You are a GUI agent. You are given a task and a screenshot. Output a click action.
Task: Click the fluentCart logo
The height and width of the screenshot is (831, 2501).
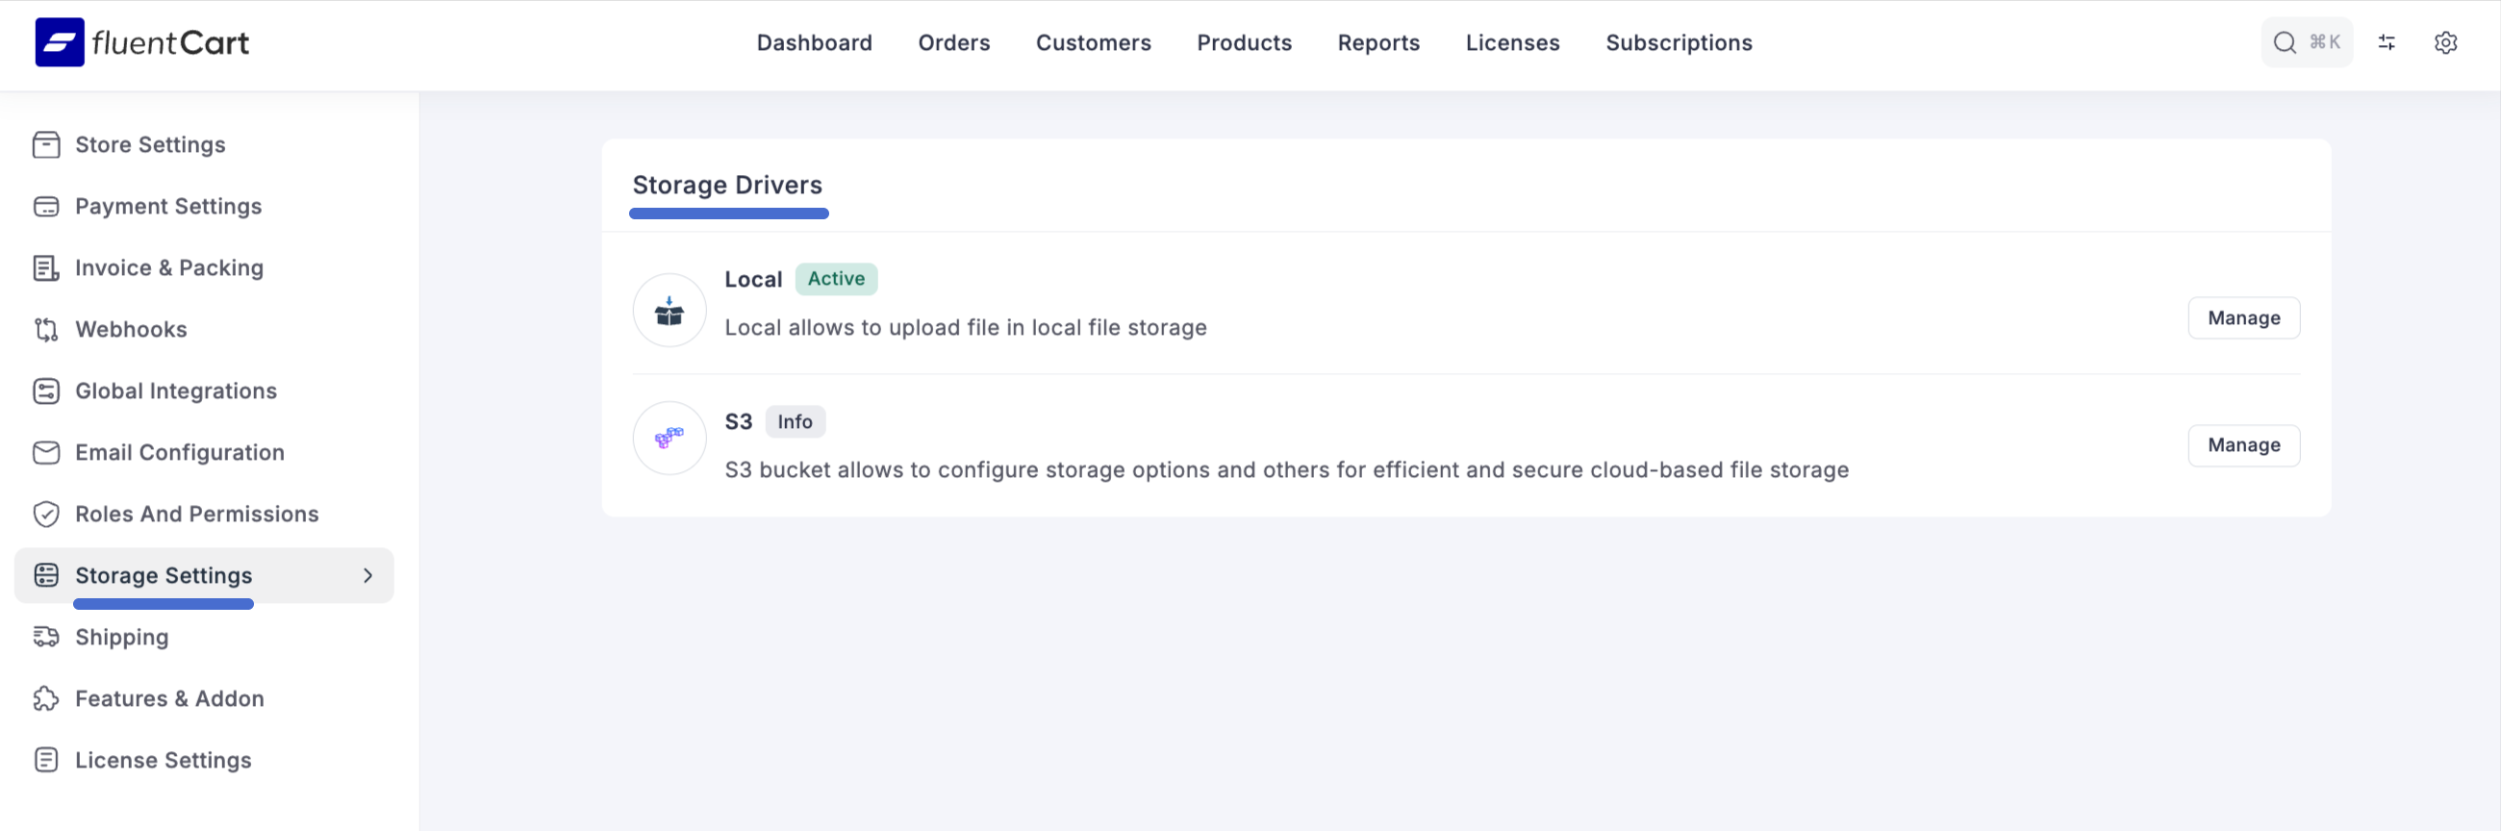click(141, 42)
